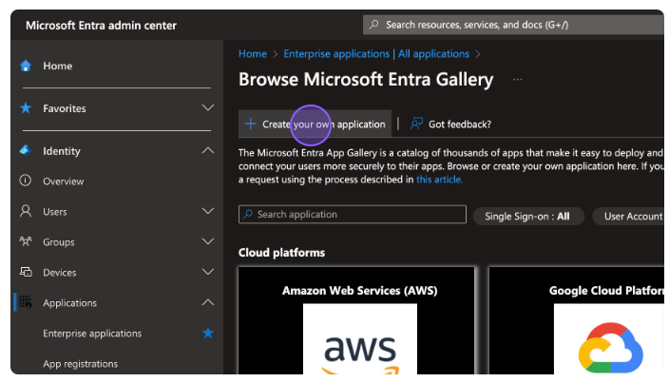Image resolution: width=669 pixels, height=382 pixels.
Task: Expand the Favorites section chevron
Action: 208,108
